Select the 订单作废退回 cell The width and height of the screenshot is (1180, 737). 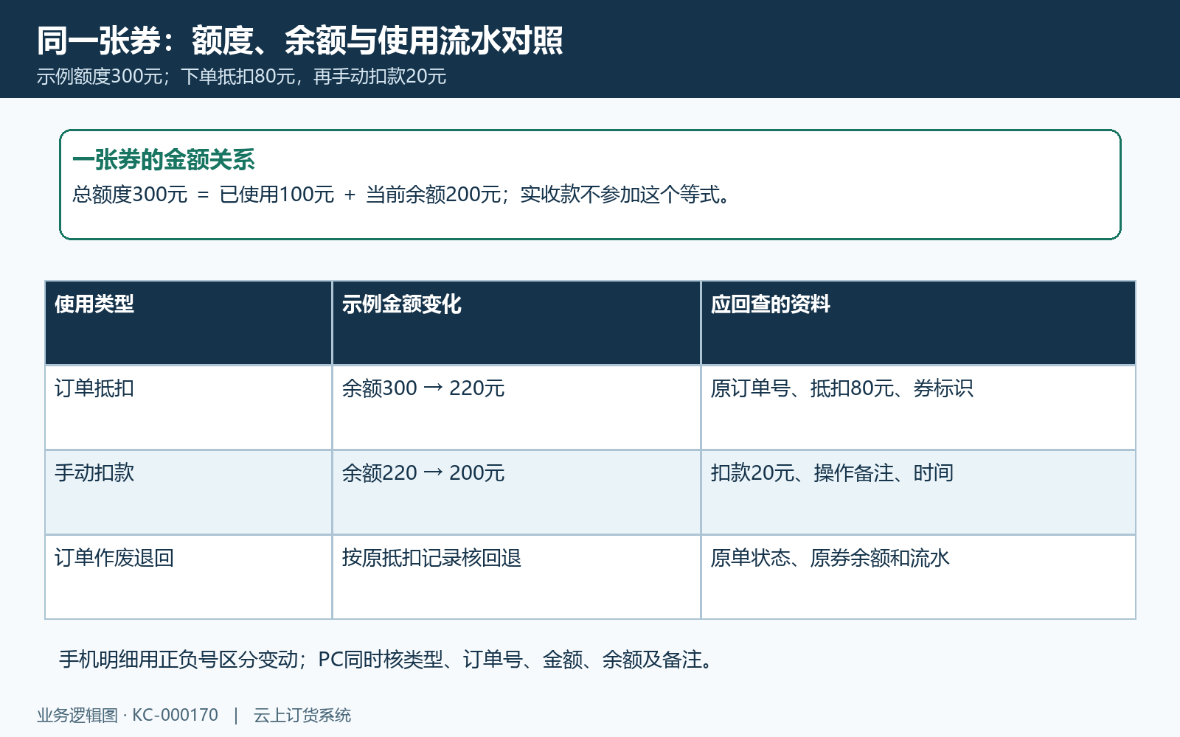188,577
